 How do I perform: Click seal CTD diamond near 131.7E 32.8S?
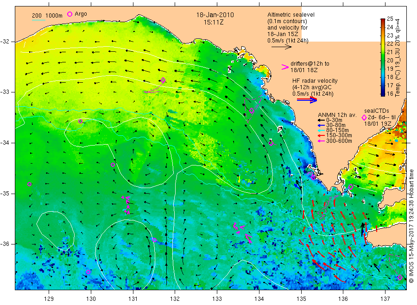tap(163, 80)
